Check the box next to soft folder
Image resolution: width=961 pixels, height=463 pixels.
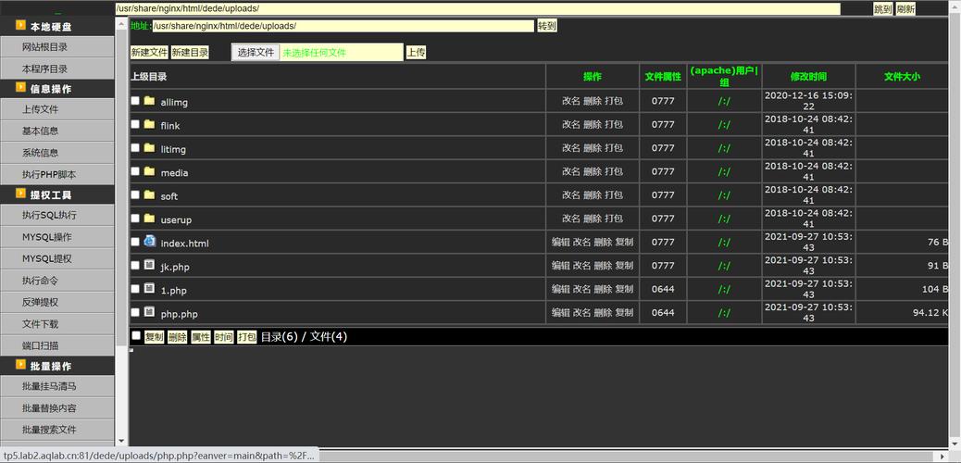tap(136, 195)
